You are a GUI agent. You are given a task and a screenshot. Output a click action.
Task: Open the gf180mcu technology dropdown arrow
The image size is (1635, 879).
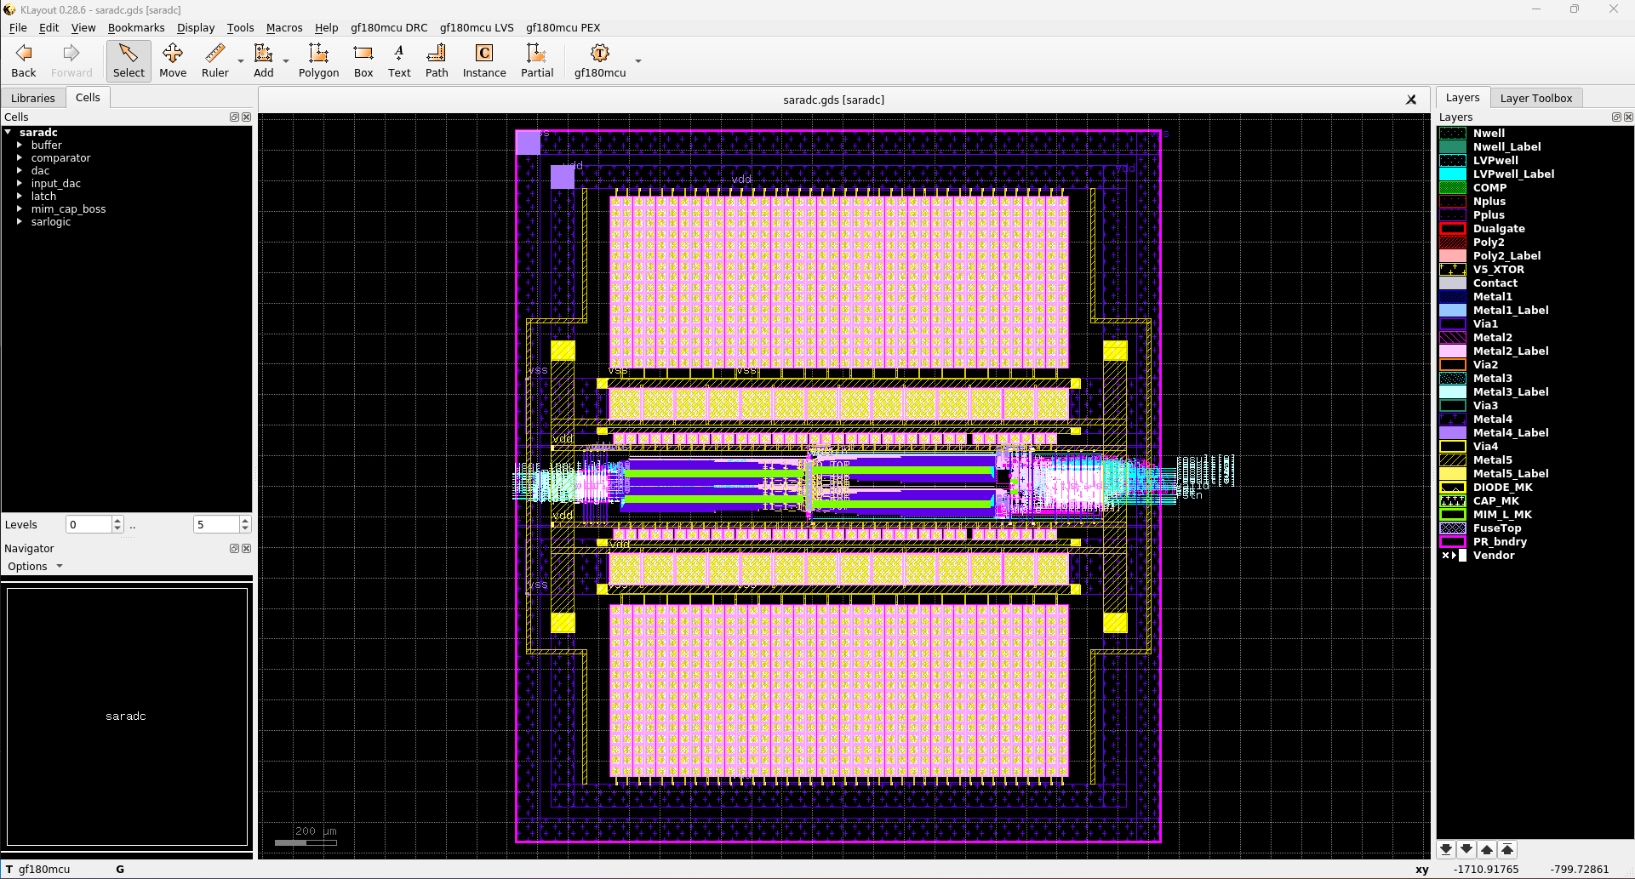coord(638,61)
